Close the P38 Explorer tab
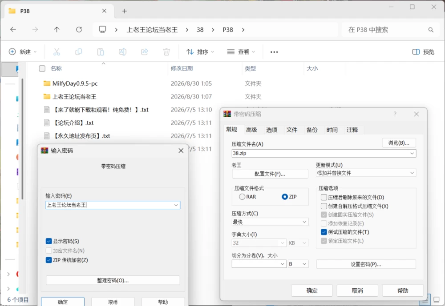This screenshot has width=445, height=306. pyautogui.click(x=104, y=11)
